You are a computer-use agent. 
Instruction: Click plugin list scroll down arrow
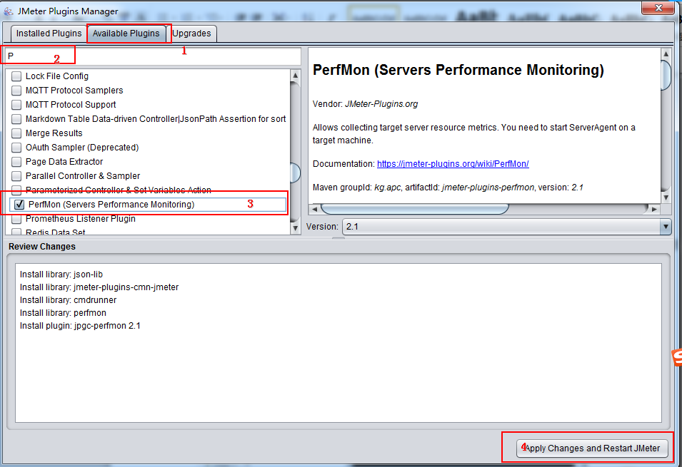[296, 228]
